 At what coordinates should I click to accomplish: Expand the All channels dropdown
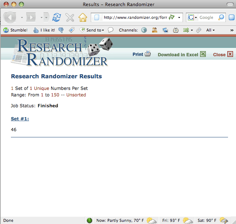tap(210, 30)
